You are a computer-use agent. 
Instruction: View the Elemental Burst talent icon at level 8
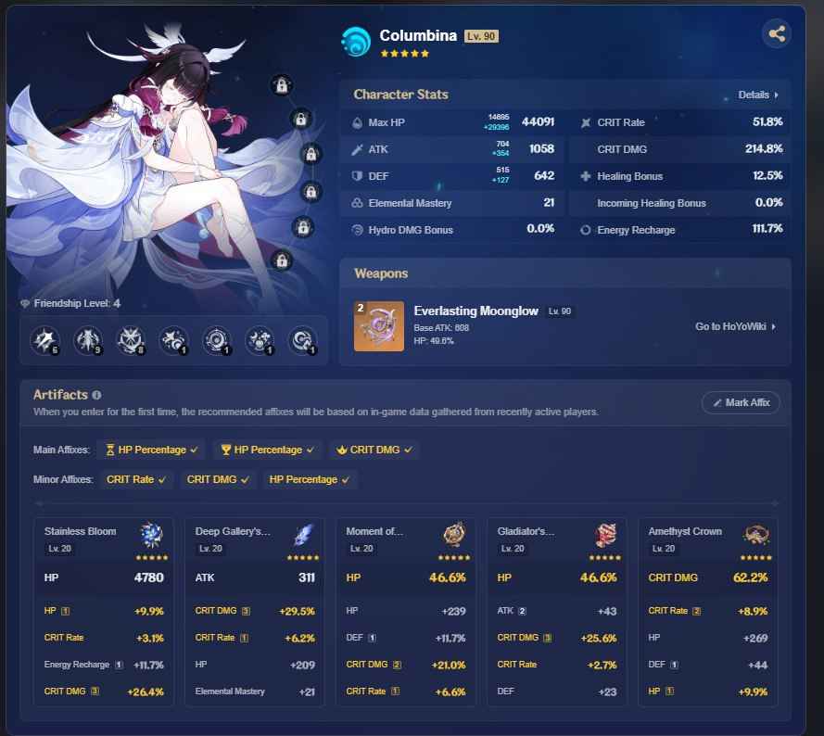(131, 341)
